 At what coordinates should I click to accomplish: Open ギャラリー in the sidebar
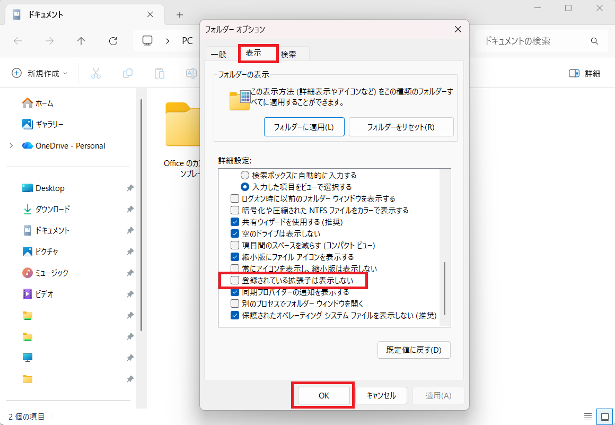tap(49, 124)
